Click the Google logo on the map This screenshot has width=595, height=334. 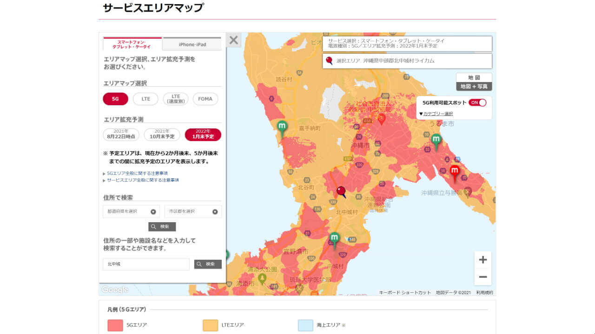tap(114, 289)
